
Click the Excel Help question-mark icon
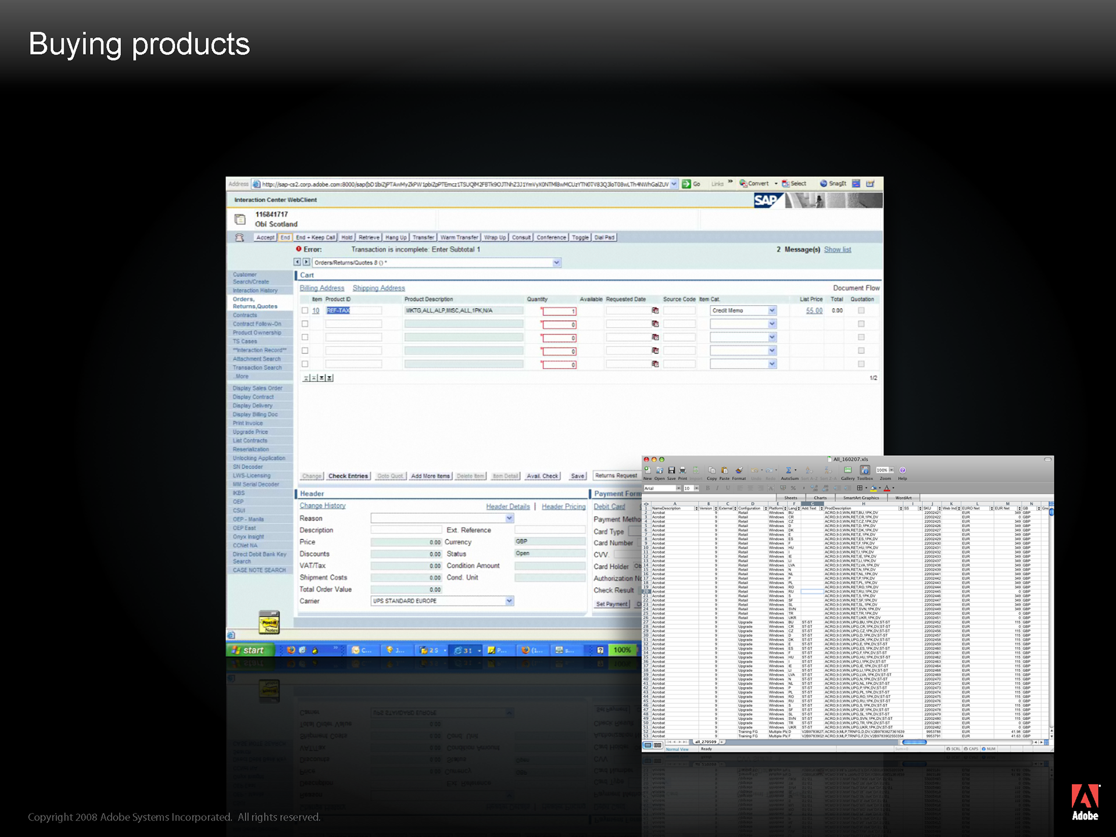(x=903, y=470)
